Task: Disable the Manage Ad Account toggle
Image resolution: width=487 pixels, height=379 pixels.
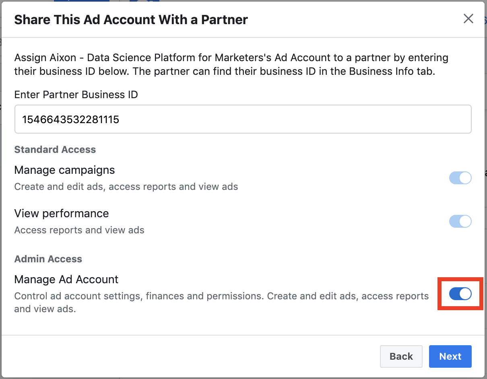Action: click(460, 294)
